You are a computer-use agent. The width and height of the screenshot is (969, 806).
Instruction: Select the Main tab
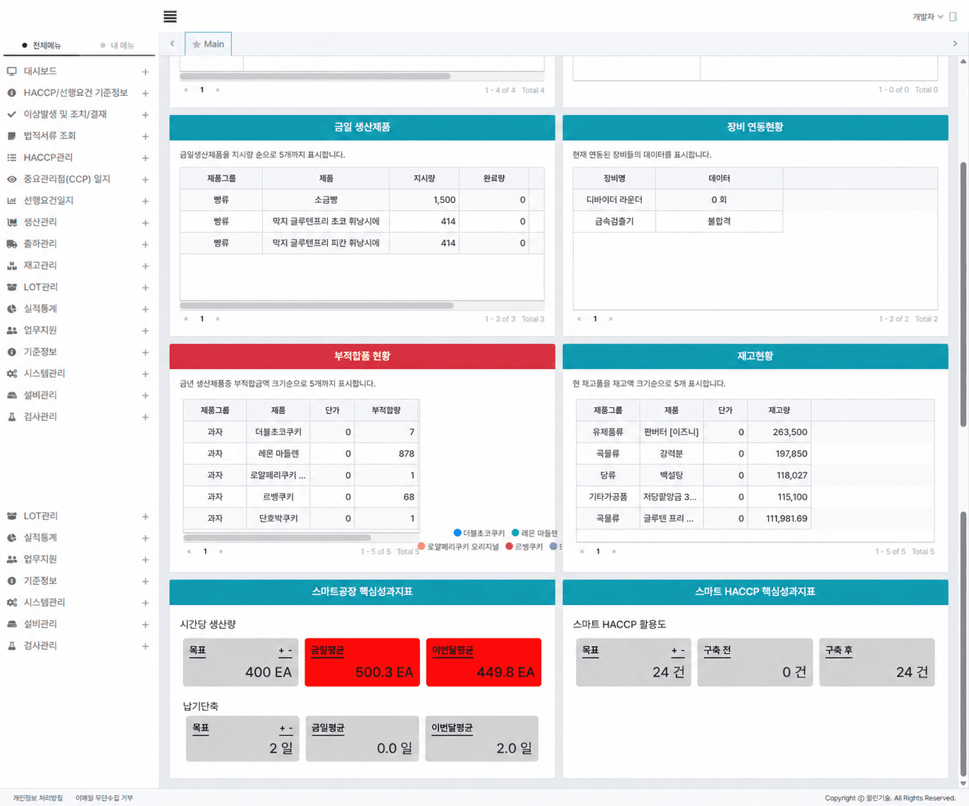pyautogui.click(x=208, y=44)
